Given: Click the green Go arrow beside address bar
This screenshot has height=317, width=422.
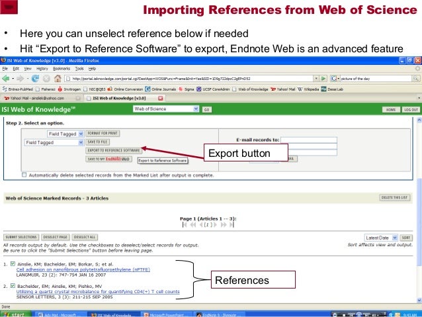Looking at the screenshot, I should tap(323, 78).
